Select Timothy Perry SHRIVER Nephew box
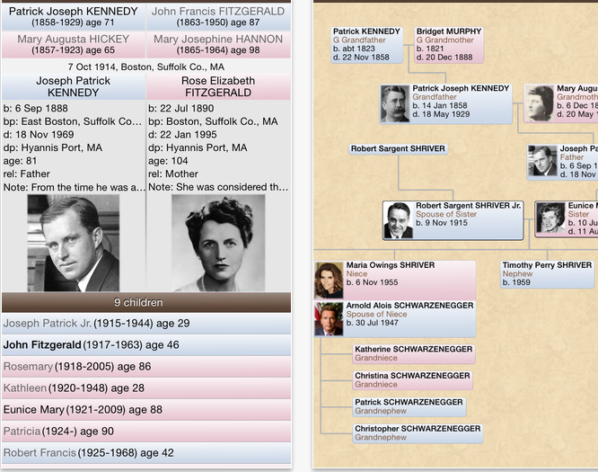The height and width of the screenshot is (472, 598). click(x=548, y=274)
